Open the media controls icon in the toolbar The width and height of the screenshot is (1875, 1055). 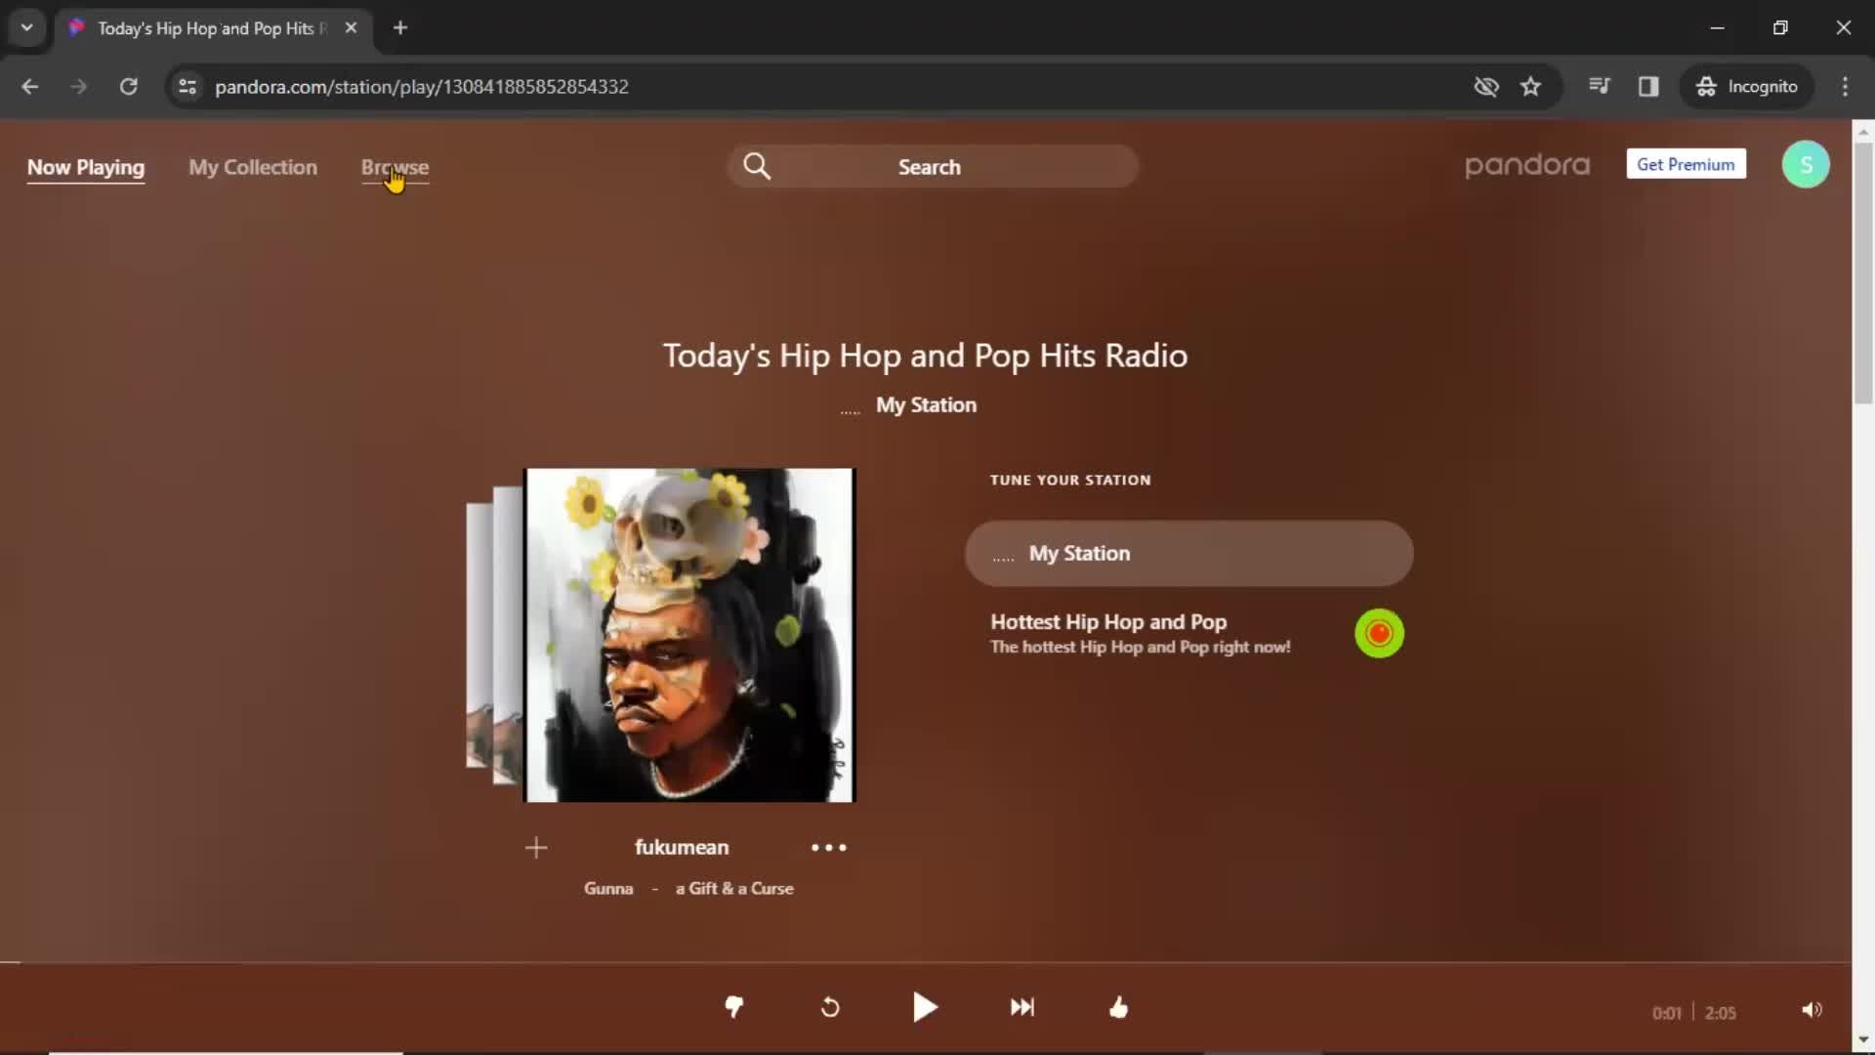tap(1599, 86)
